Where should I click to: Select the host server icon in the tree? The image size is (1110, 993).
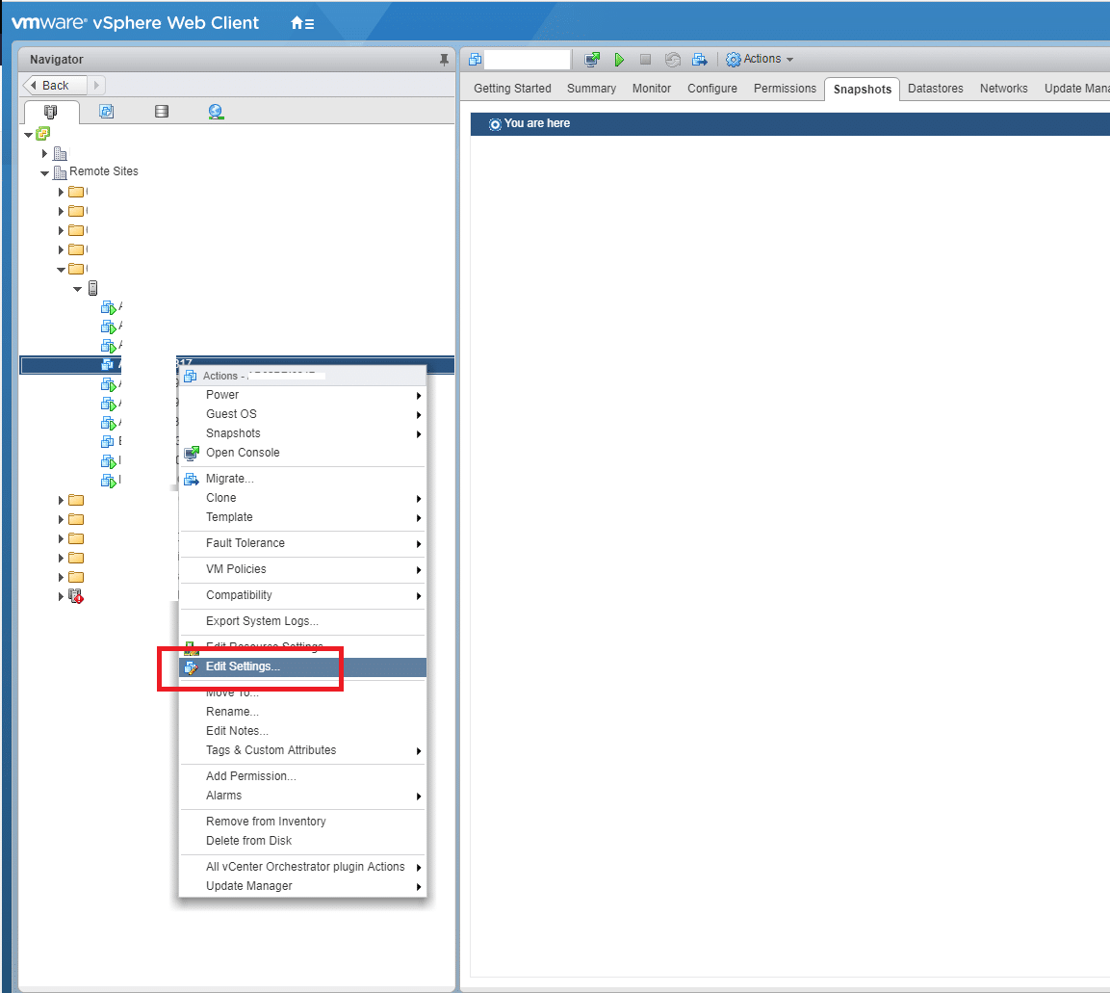[x=92, y=288]
